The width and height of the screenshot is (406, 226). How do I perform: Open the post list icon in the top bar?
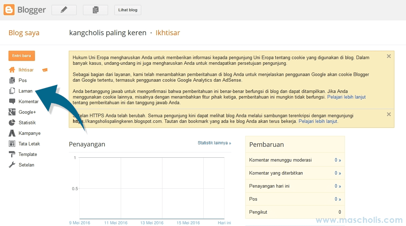(95, 10)
